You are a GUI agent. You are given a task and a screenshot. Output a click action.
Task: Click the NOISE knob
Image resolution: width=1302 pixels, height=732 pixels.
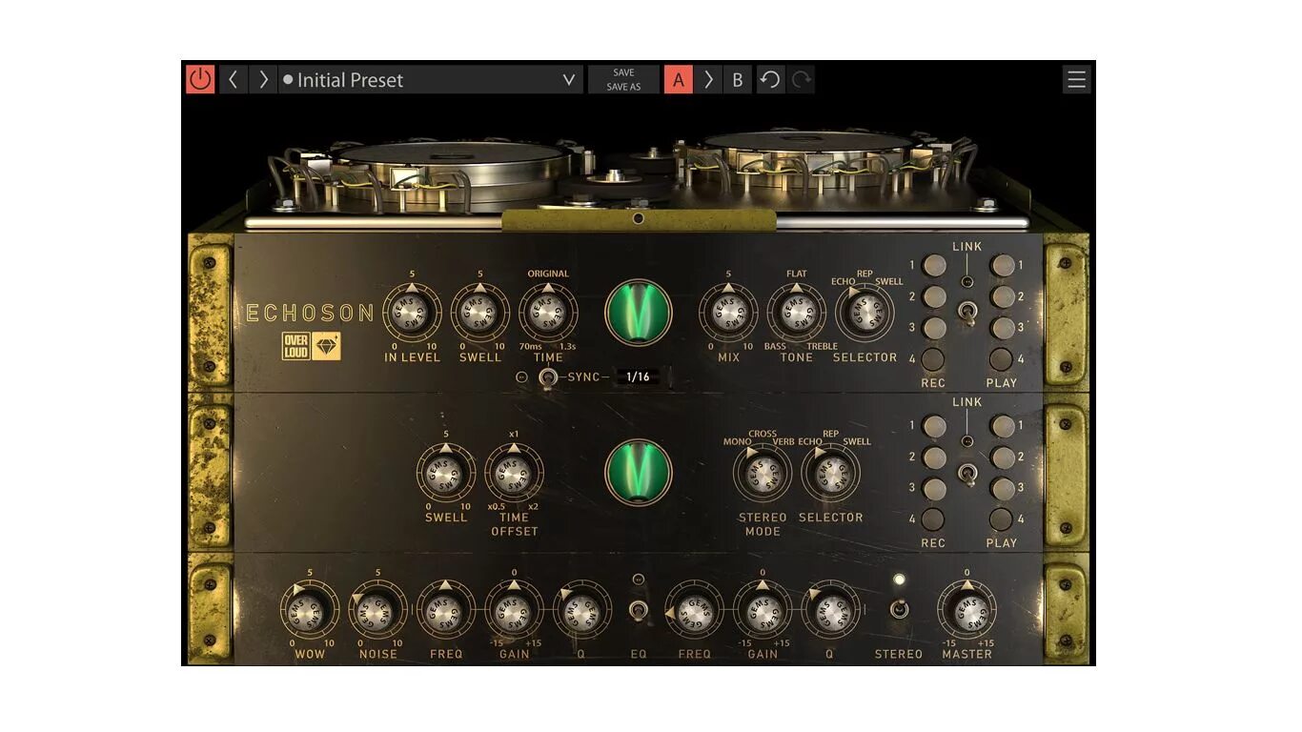[x=378, y=610]
